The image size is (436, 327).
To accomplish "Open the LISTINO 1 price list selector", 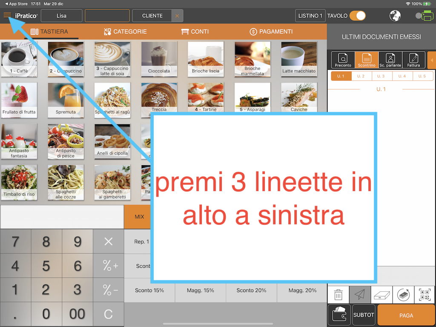I will (x=310, y=16).
